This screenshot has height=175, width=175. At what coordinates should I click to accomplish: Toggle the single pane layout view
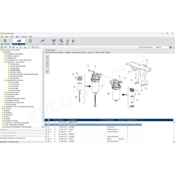click(2, 47)
